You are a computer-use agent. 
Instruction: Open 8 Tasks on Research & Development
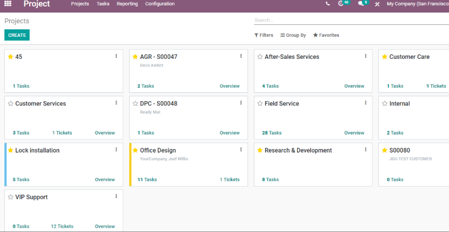(x=270, y=180)
